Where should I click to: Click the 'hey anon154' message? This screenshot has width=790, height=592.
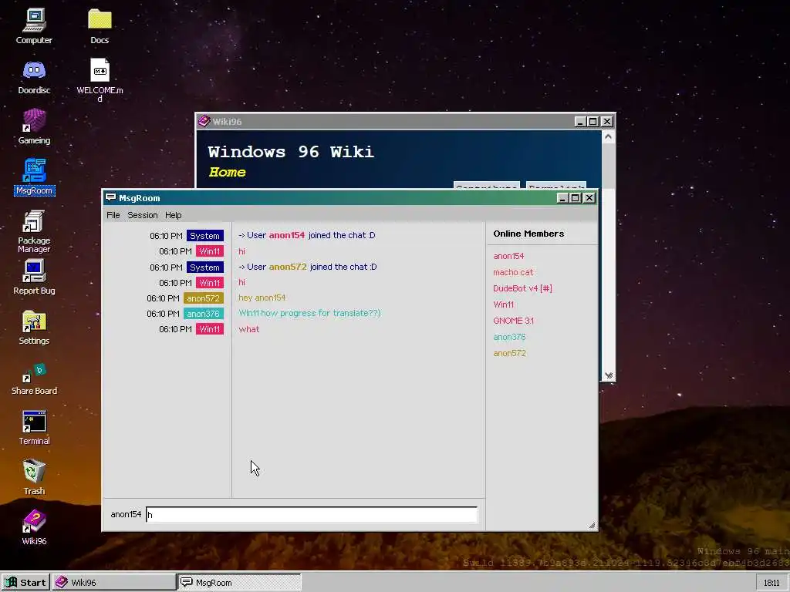(262, 298)
